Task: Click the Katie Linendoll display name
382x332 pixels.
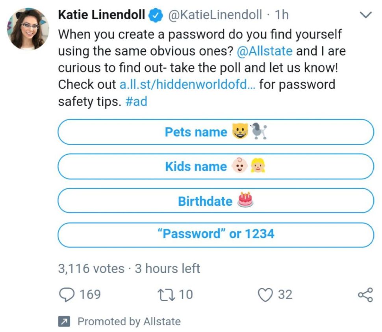Action: tap(102, 15)
